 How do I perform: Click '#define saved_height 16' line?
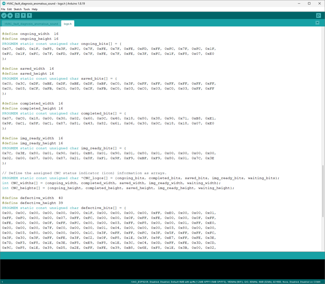(x=28, y=74)
